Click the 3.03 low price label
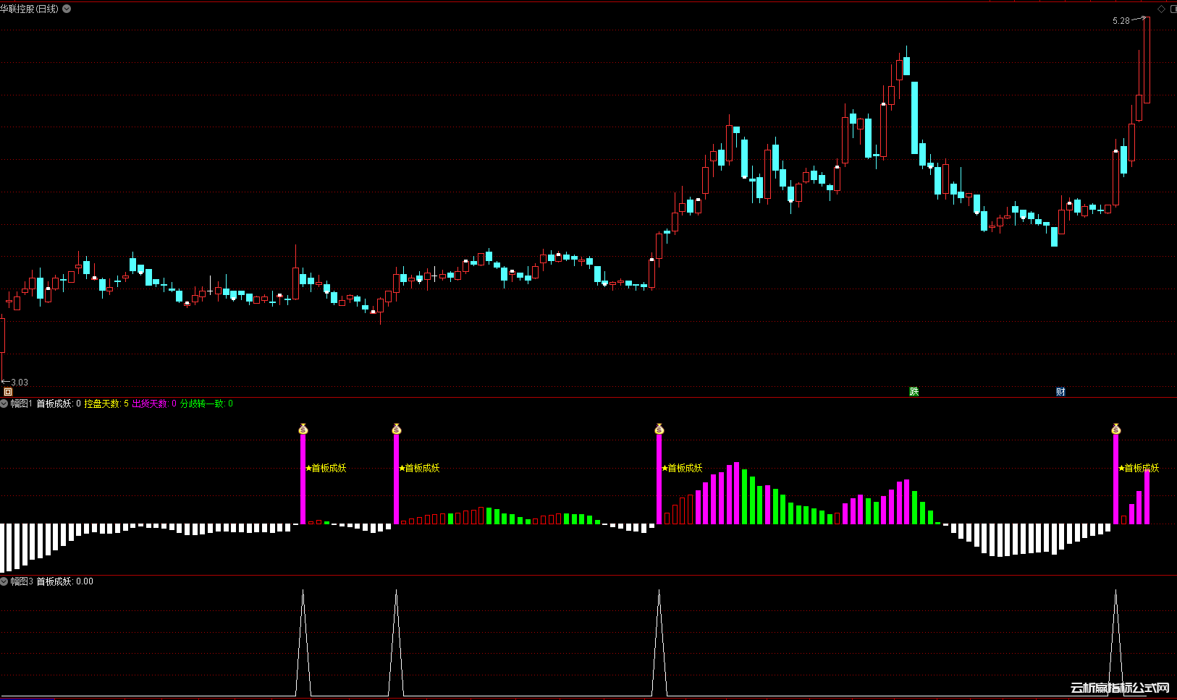 20,382
